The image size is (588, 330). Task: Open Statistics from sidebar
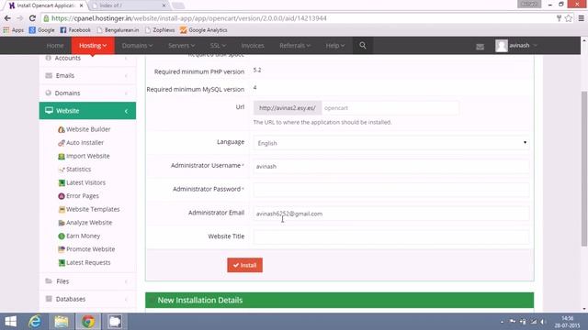[x=74, y=169]
